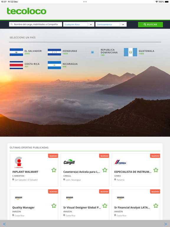Tap the three-dot multitasking indicator

85,2
